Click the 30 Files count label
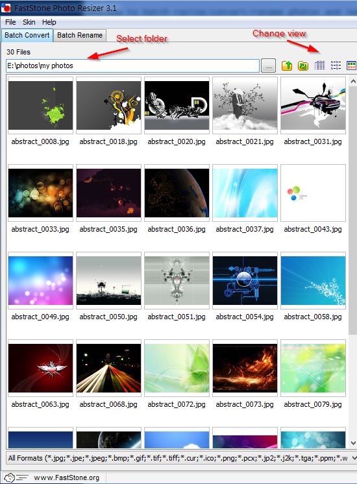The image size is (357, 484). click(19, 52)
